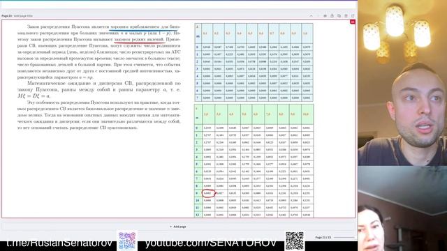Select the second participant's webcam tile

click(x=402, y=208)
